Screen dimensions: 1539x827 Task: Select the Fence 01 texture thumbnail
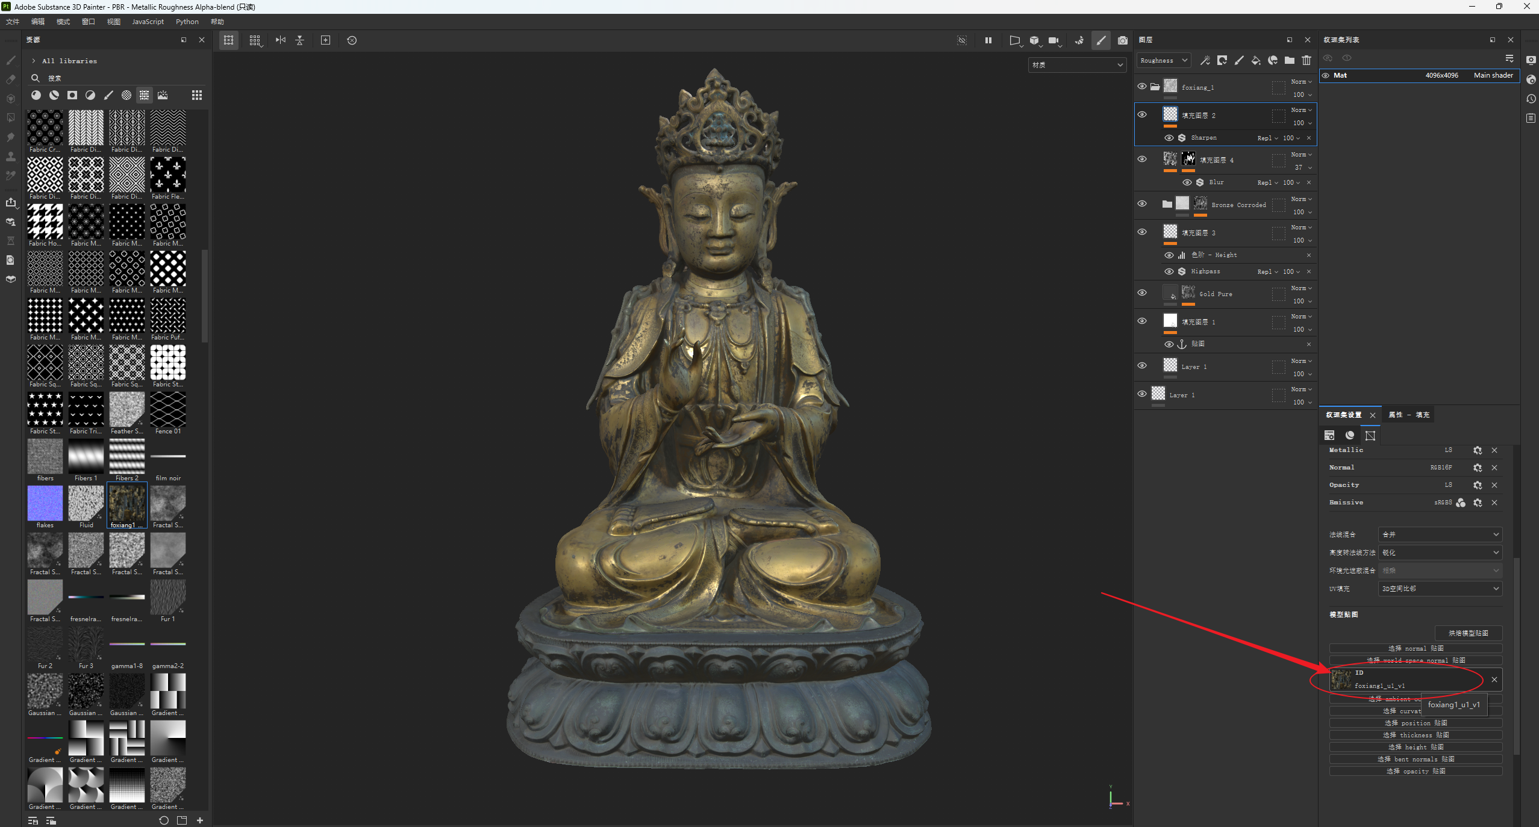(168, 410)
